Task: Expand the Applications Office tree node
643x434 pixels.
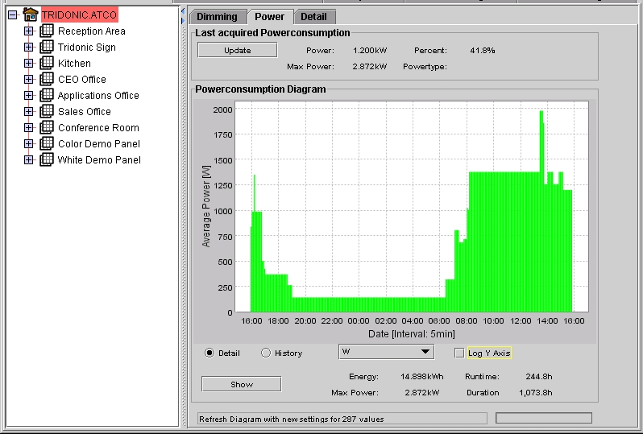Action: [x=28, y=95]
